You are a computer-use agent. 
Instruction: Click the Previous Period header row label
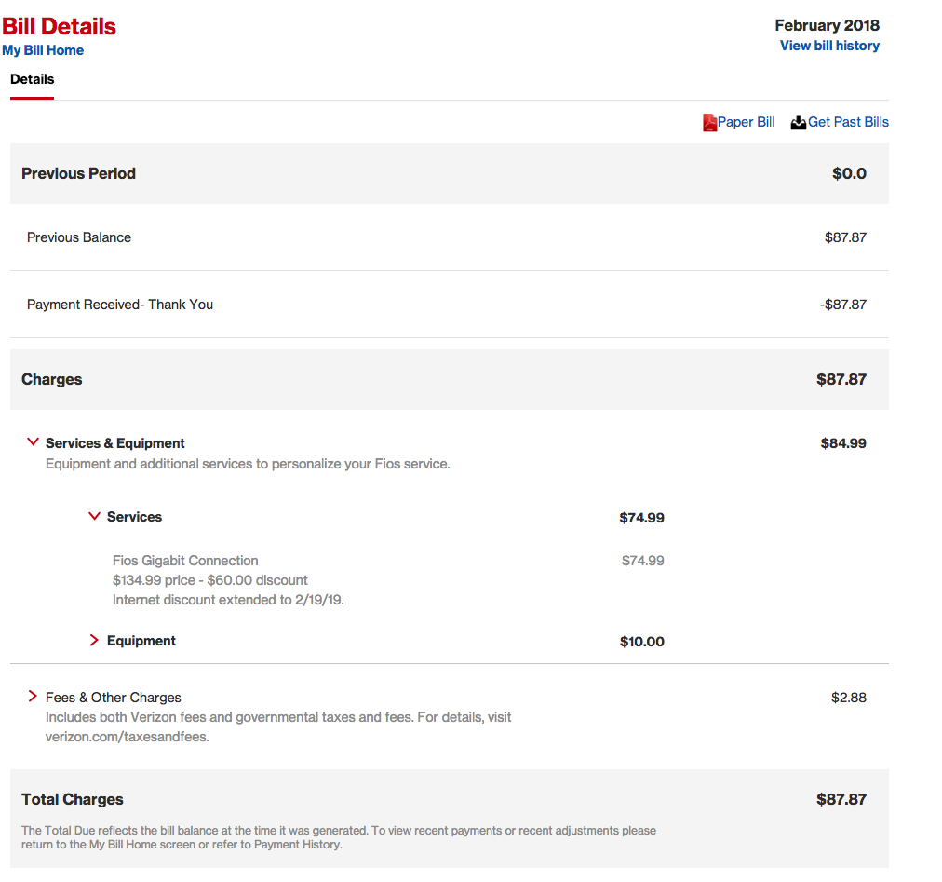tap(78, 173)
